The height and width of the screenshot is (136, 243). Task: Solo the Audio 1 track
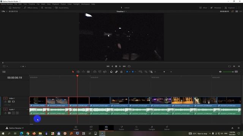(x=13, y=113)
